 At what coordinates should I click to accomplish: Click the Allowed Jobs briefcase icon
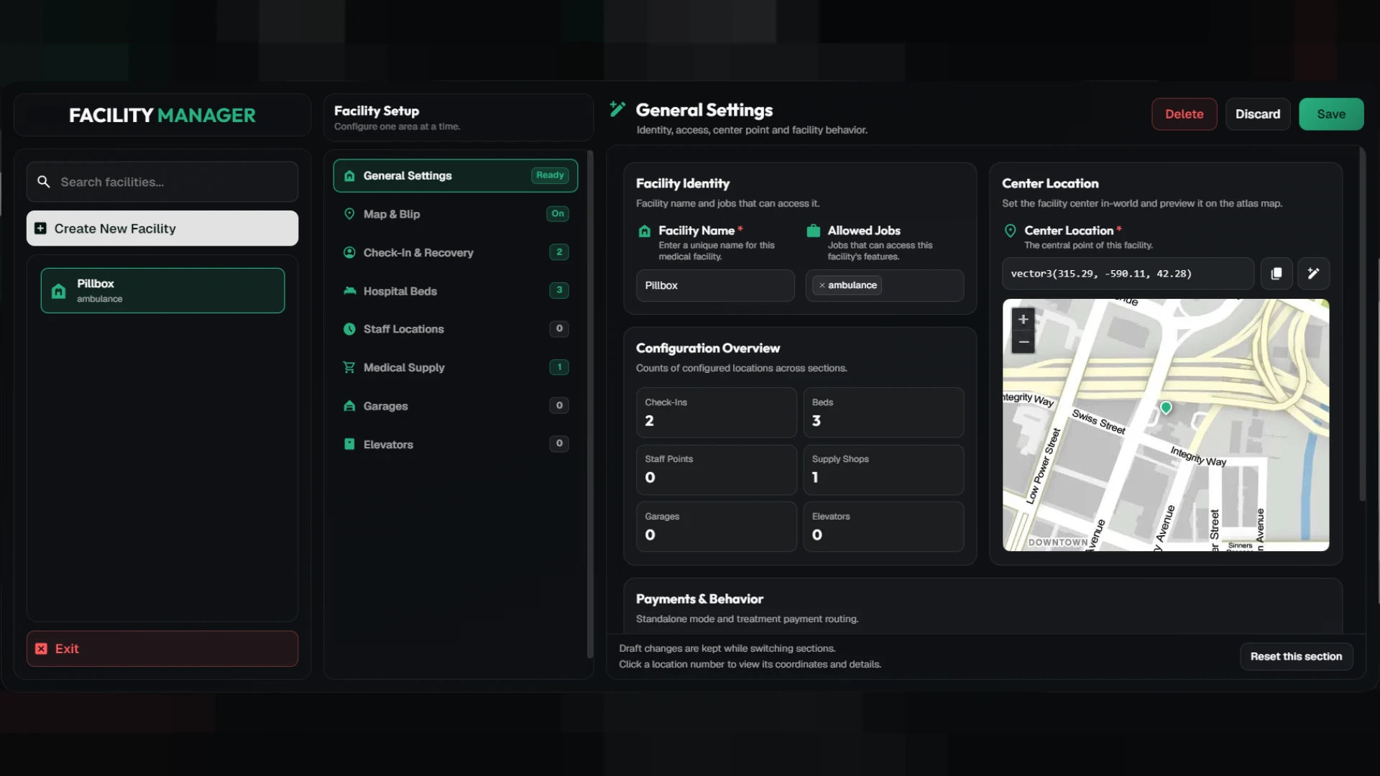coord(814,231)
